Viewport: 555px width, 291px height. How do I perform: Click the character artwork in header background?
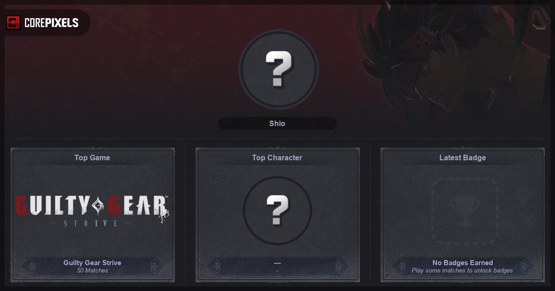[x=456, y=60]
